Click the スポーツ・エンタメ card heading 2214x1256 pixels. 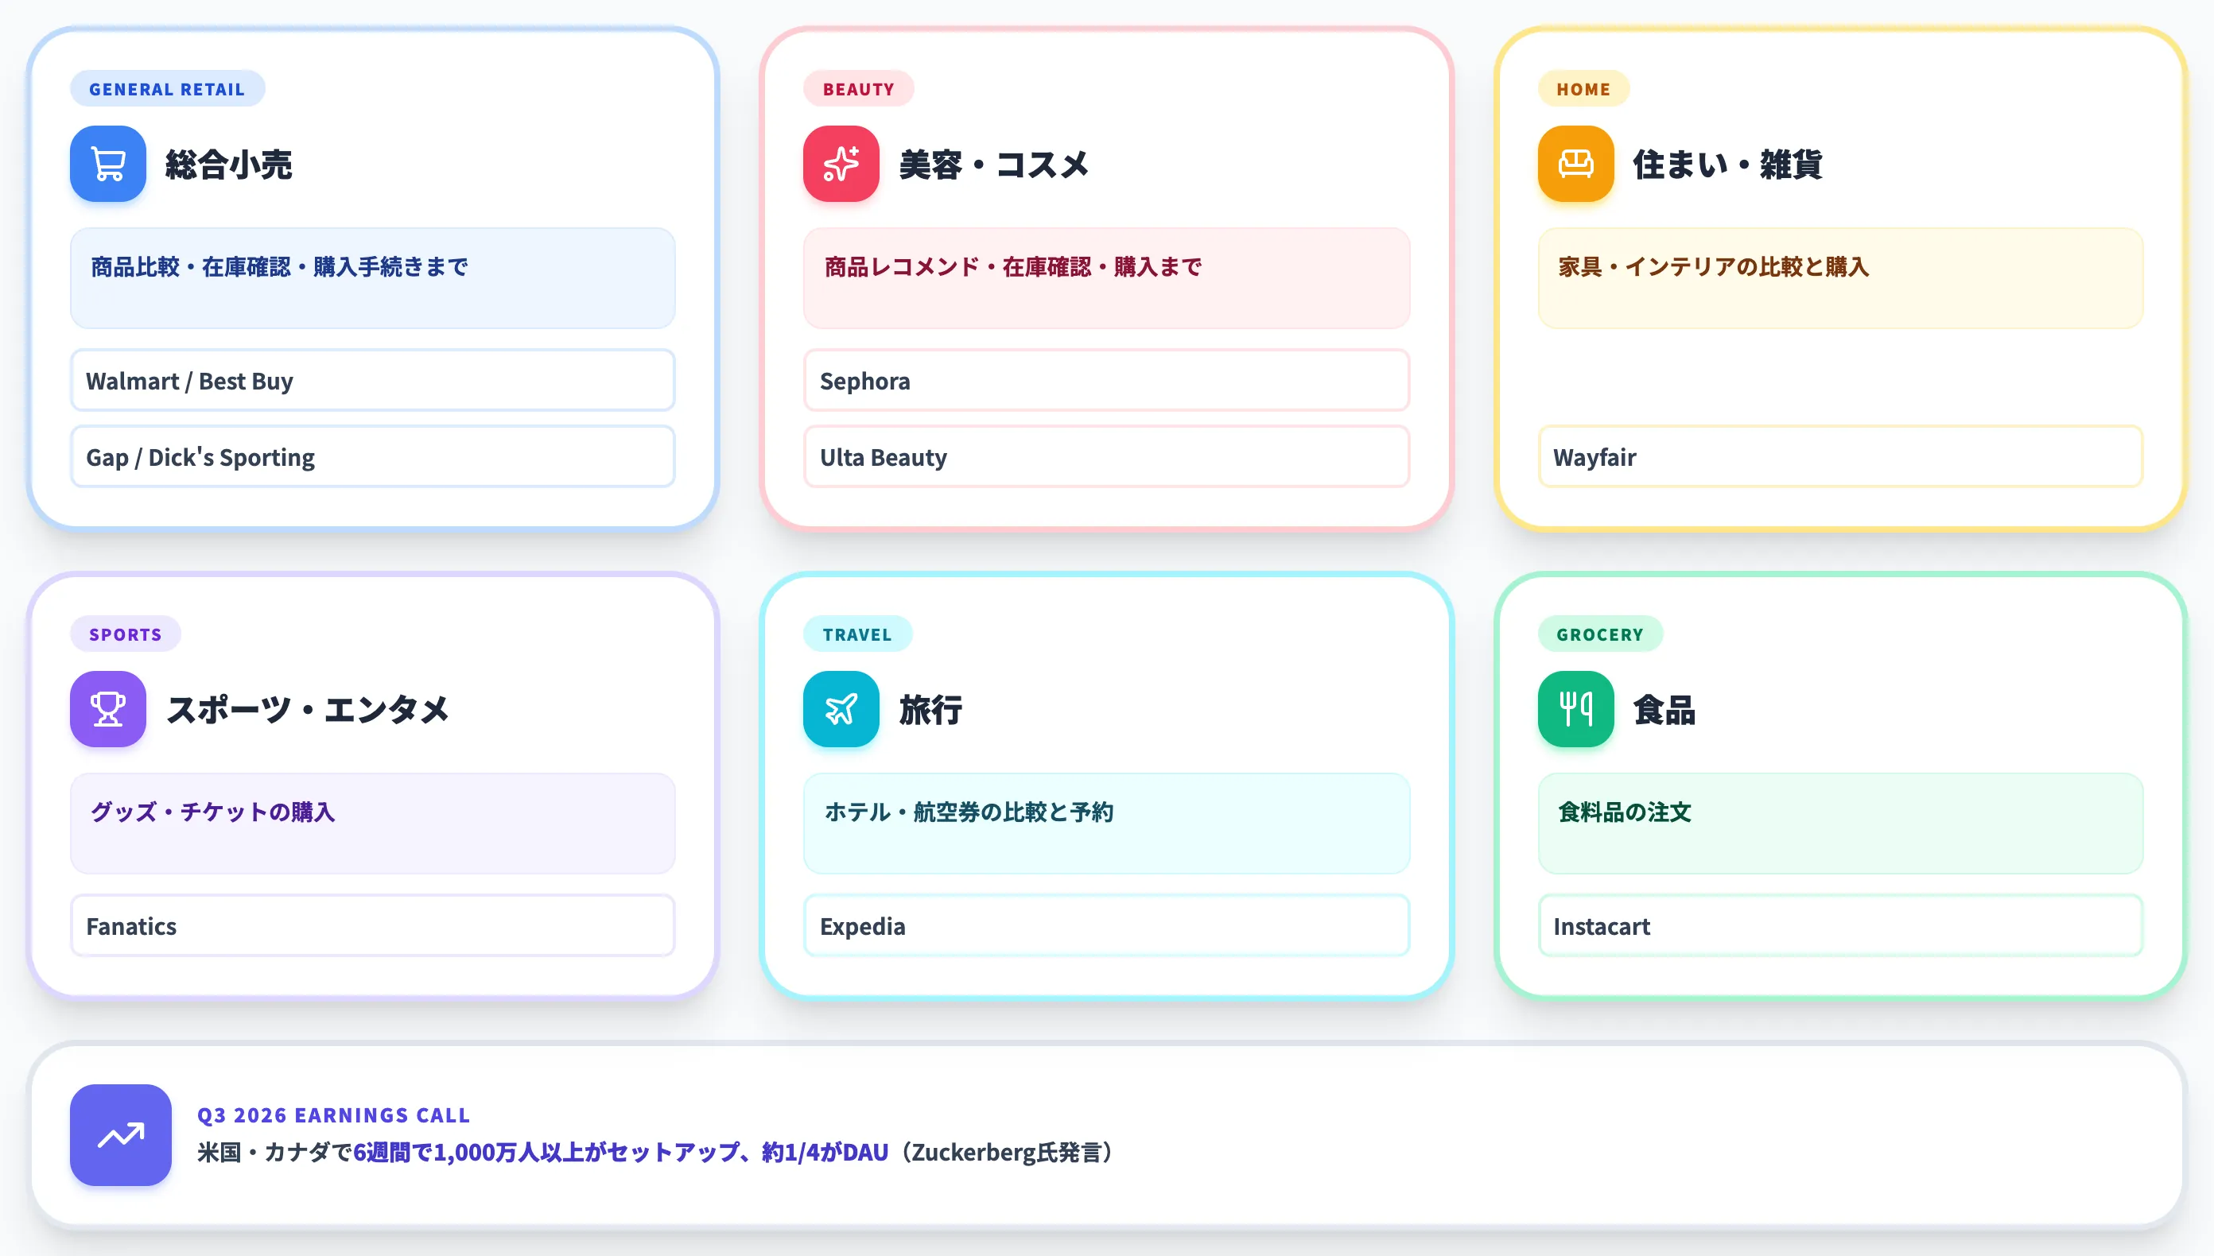pyautogui.click(x=307, y=709)
